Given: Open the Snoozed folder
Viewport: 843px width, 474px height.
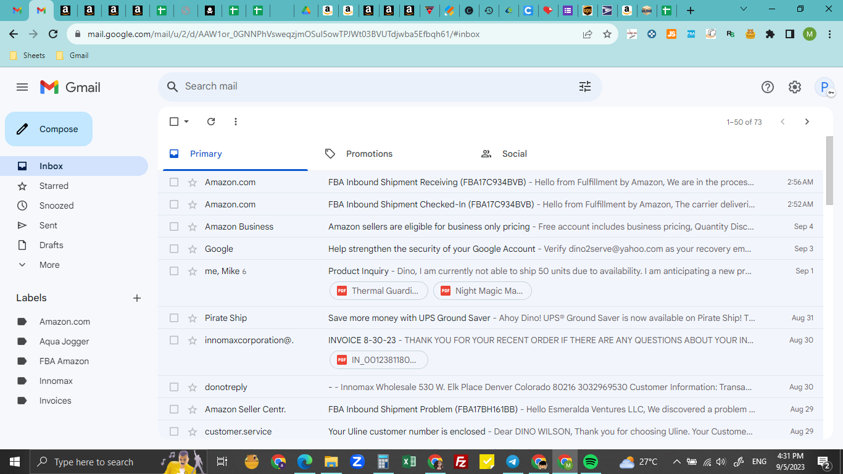Looking at the screenshot, I should (74, 206).
